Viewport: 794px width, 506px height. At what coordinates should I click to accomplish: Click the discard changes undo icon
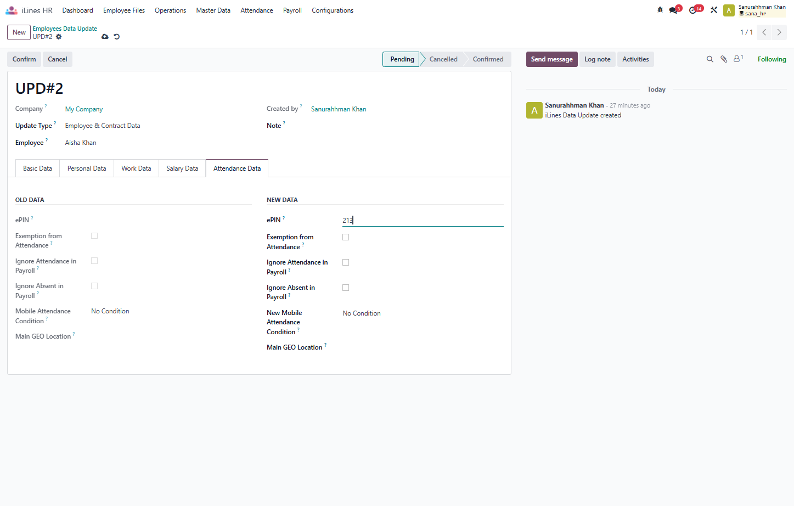[116, 37]
